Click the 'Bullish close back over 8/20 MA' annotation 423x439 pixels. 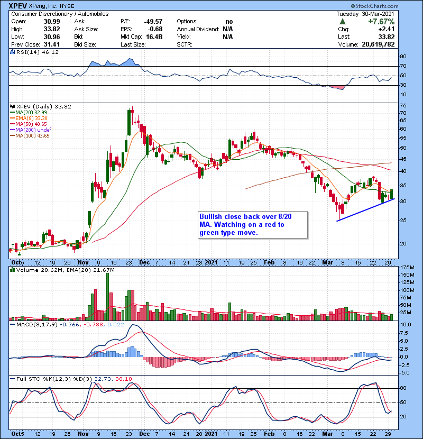tap(253, 225)
